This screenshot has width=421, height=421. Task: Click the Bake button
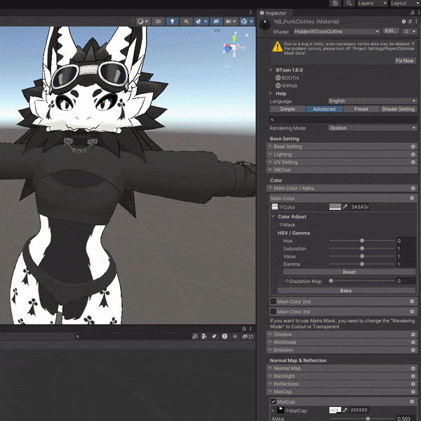point(346,290)
